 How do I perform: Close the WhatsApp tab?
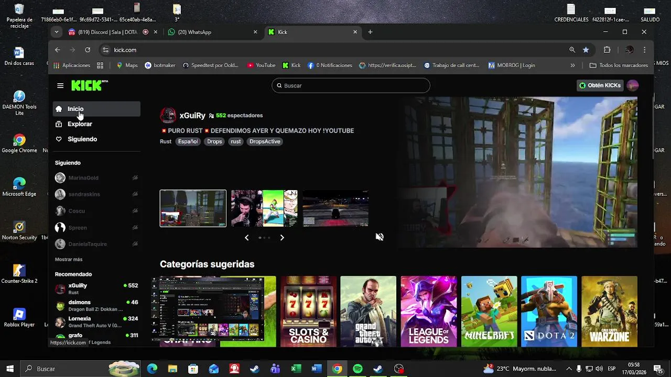click(x=255, y=32)
